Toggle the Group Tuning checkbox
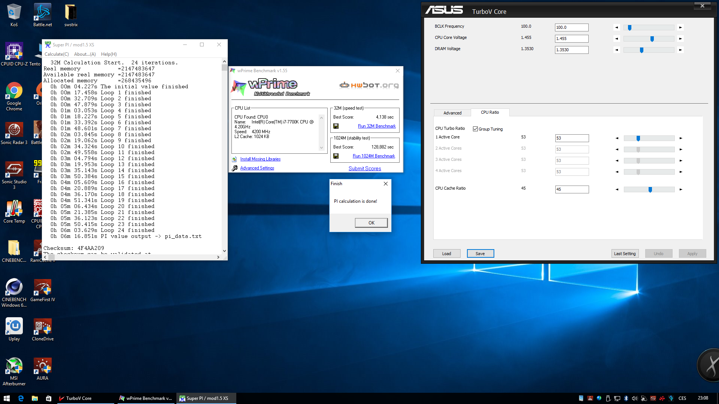 (475, 129)
